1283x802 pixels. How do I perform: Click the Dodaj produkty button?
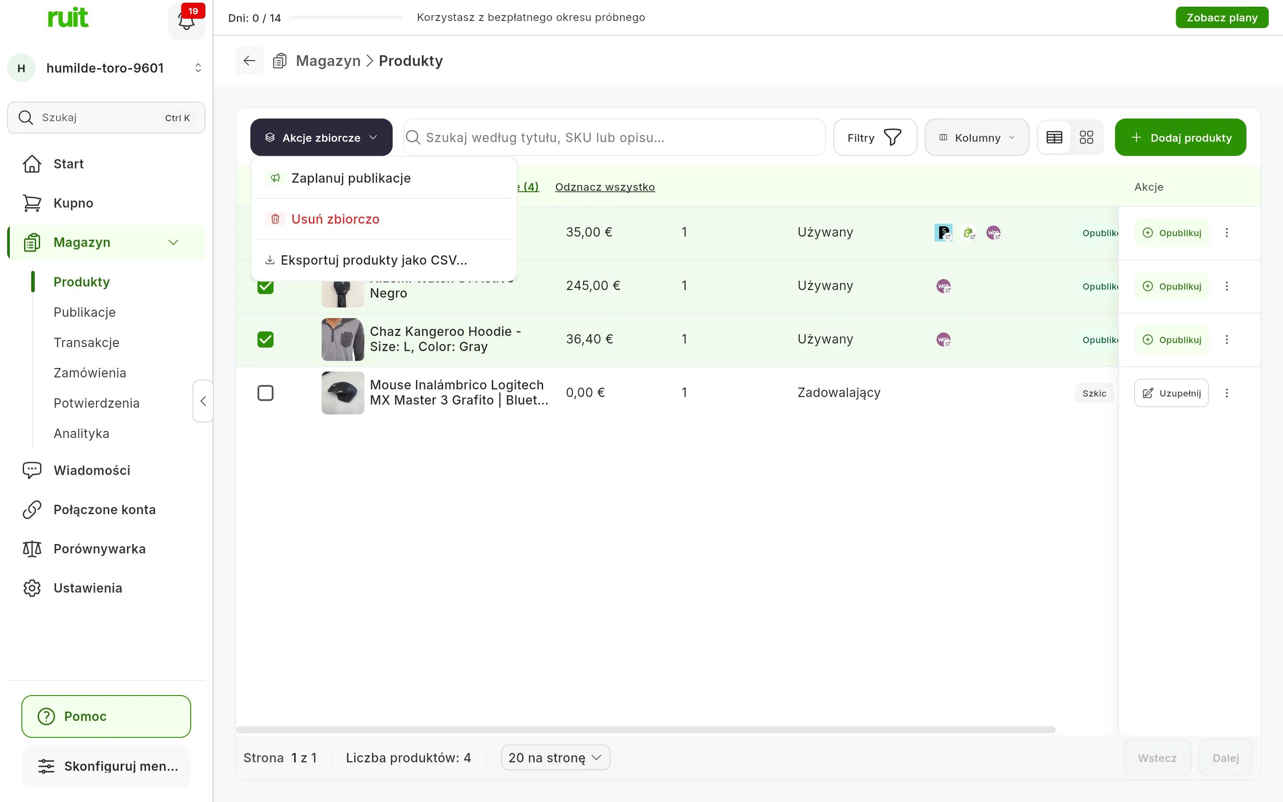(x=1180, y=137)
